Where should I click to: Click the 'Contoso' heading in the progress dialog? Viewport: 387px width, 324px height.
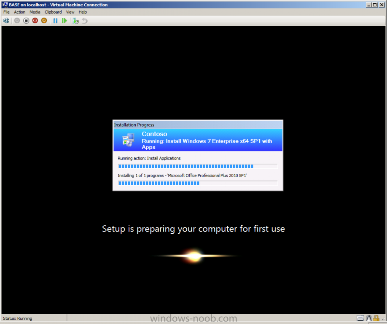[x=154, y=134]
